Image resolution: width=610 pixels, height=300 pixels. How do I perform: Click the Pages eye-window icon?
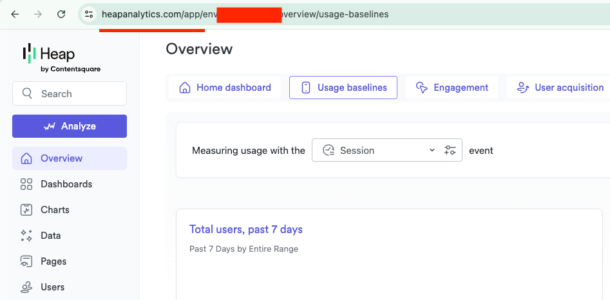pos(26,261)
